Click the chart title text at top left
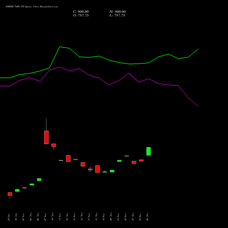The image size is (228, 228). click(31, 7)
